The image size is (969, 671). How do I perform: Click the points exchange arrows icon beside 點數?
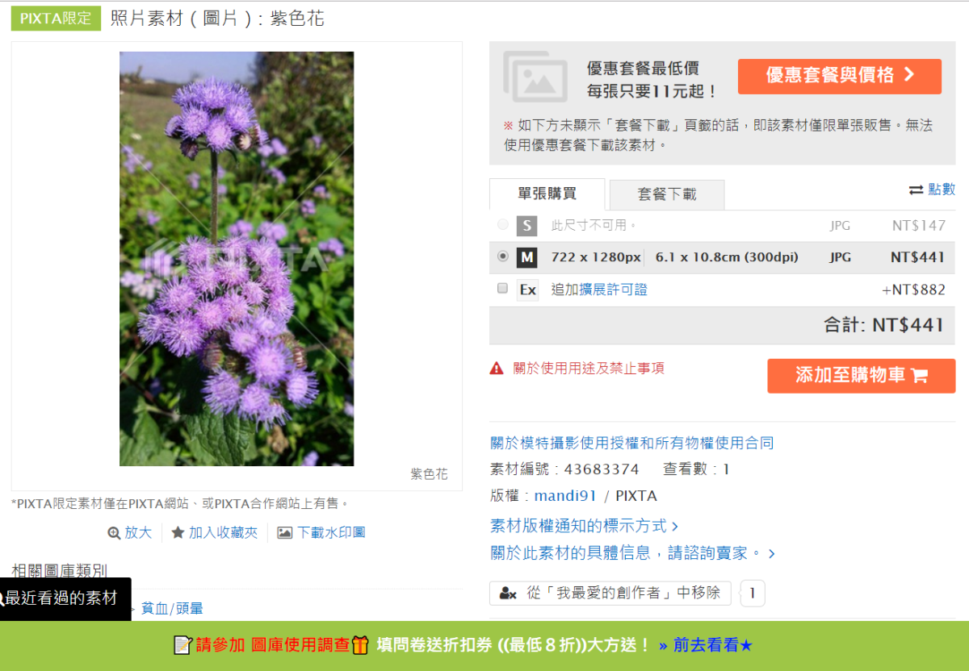pos(920,189)
